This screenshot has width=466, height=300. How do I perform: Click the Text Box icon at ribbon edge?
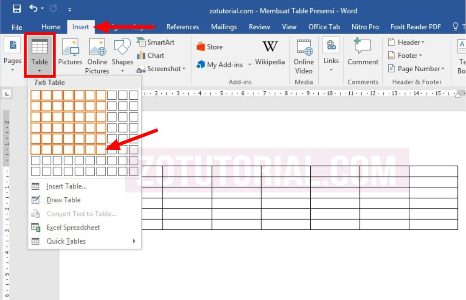461,46
